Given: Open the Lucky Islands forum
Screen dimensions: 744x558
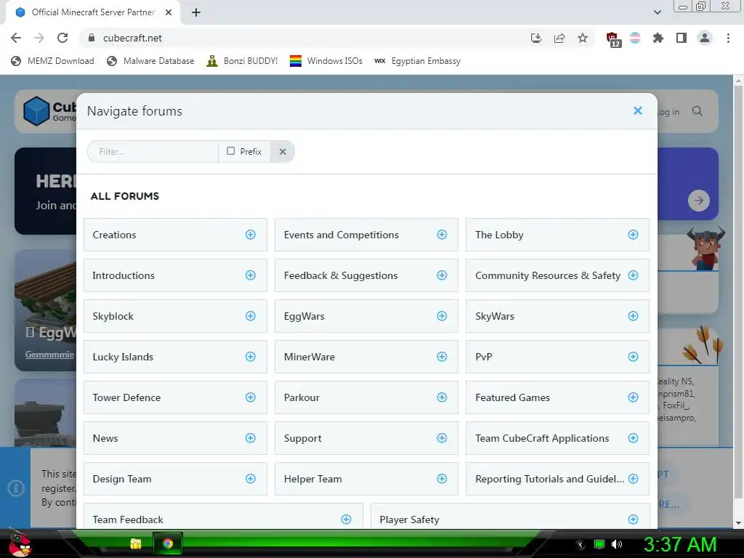Looking at the screenshot, I should click(x=123, y=357).
